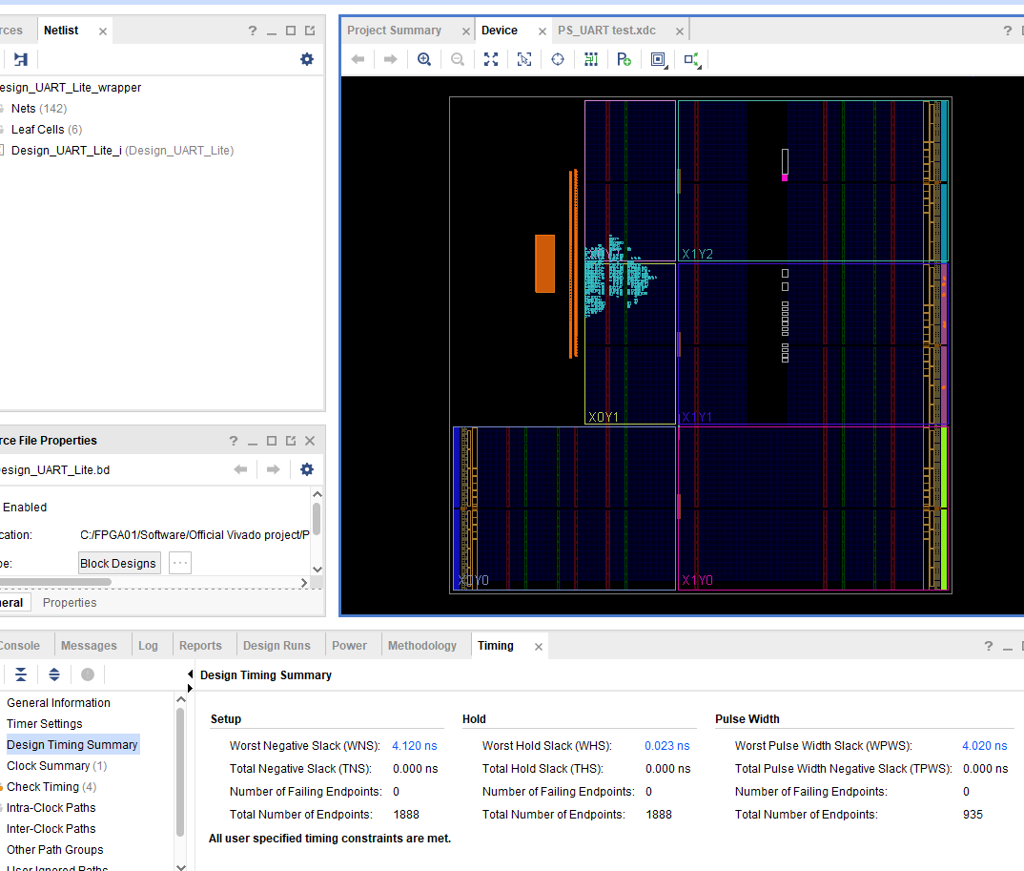Image resolution: width=1024 pixels, height=871 pixels.
Task: Click the auto-fit selection crosshair icon
Action: tap(558, 59)
